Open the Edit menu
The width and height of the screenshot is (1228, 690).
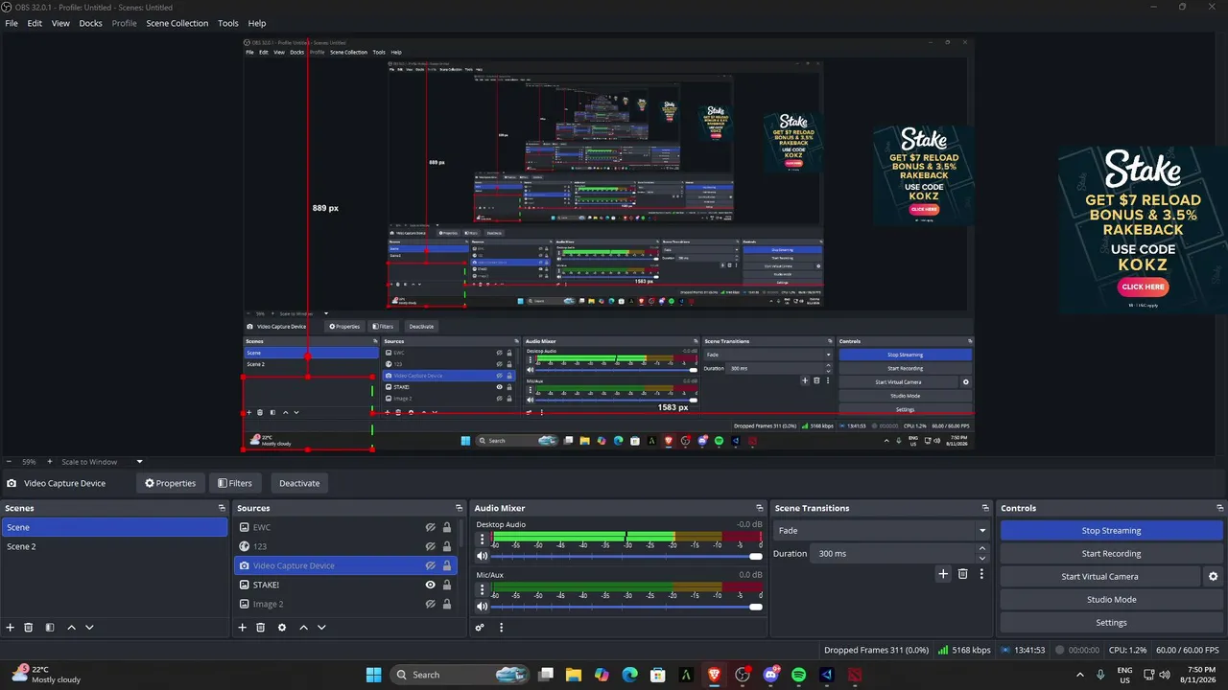pos(35,23)
